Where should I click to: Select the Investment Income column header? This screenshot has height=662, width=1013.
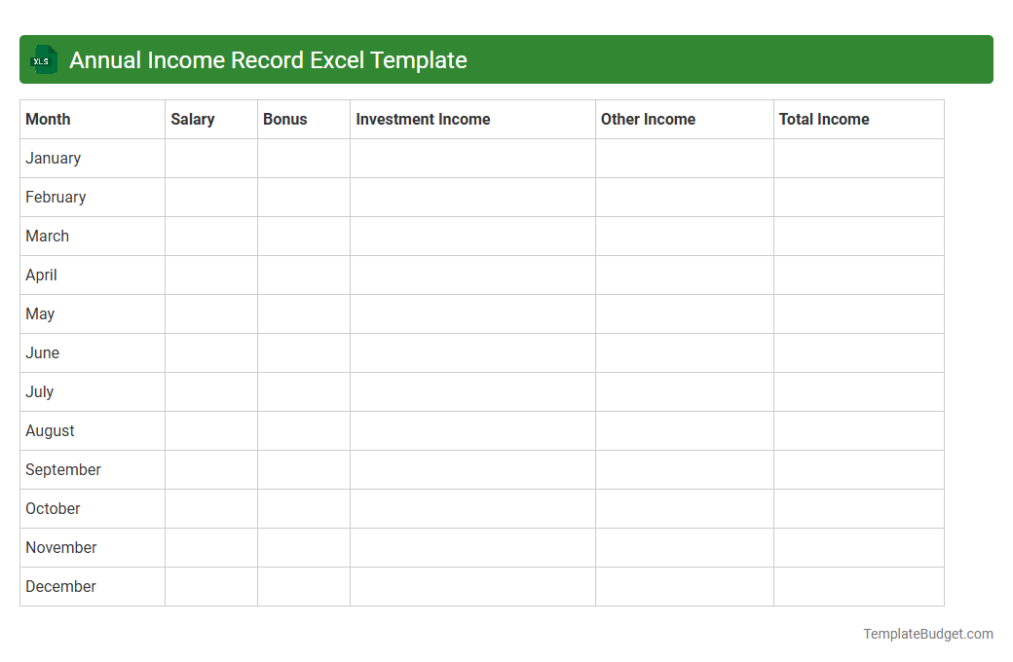(423, 119)
